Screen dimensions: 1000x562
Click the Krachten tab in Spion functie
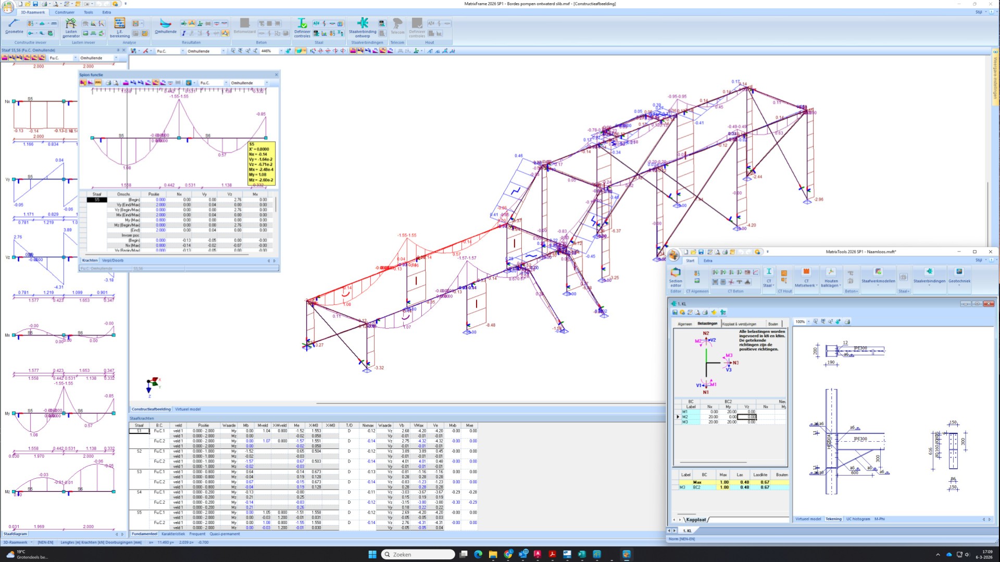[90, 260]
